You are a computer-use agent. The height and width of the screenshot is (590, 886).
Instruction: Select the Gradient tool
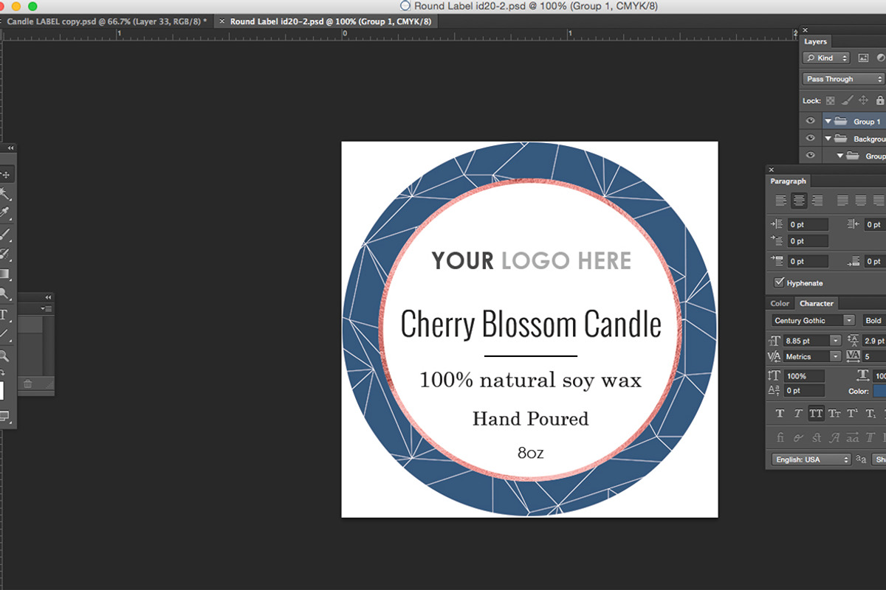click(6, 274)
